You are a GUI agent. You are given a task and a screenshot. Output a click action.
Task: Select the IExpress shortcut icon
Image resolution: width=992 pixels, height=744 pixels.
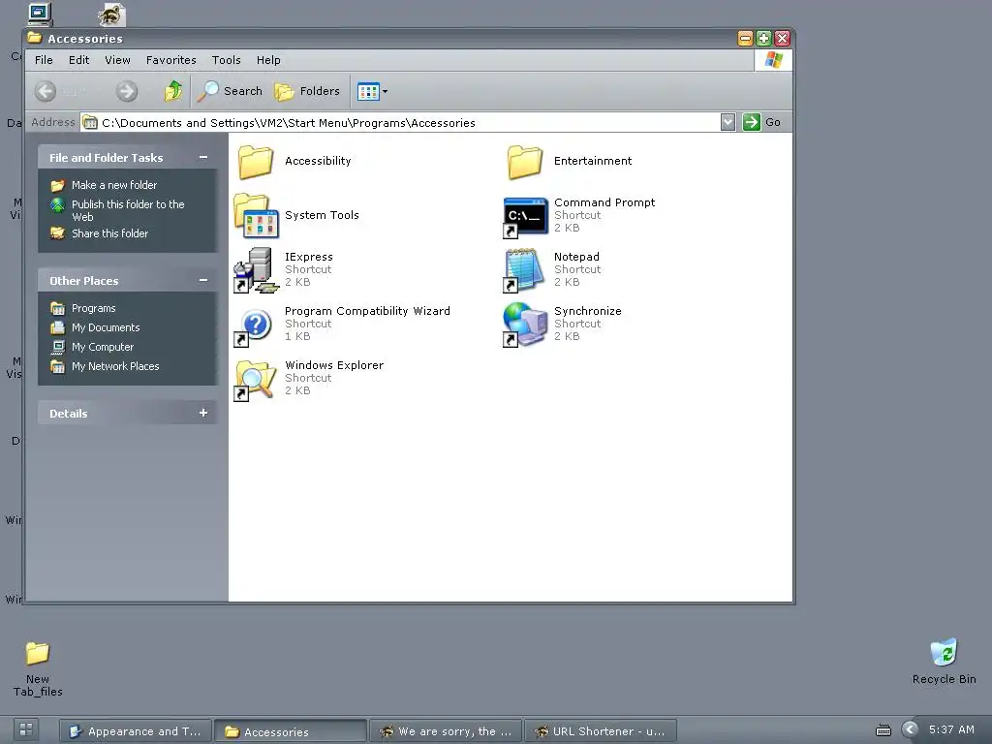(256, 270)
